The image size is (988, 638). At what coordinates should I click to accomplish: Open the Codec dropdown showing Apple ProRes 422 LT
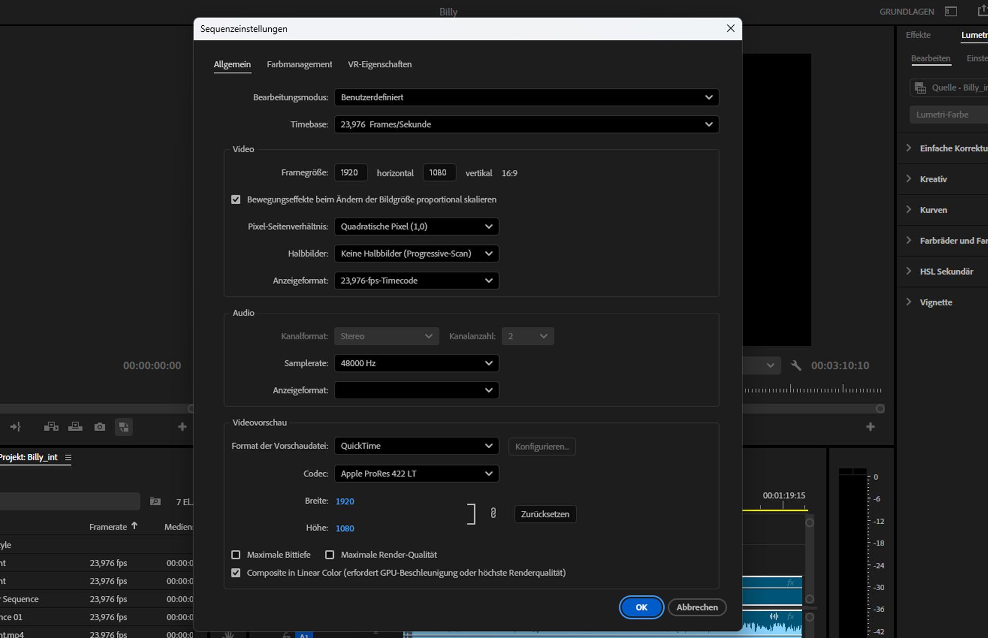tap(416, 473)
